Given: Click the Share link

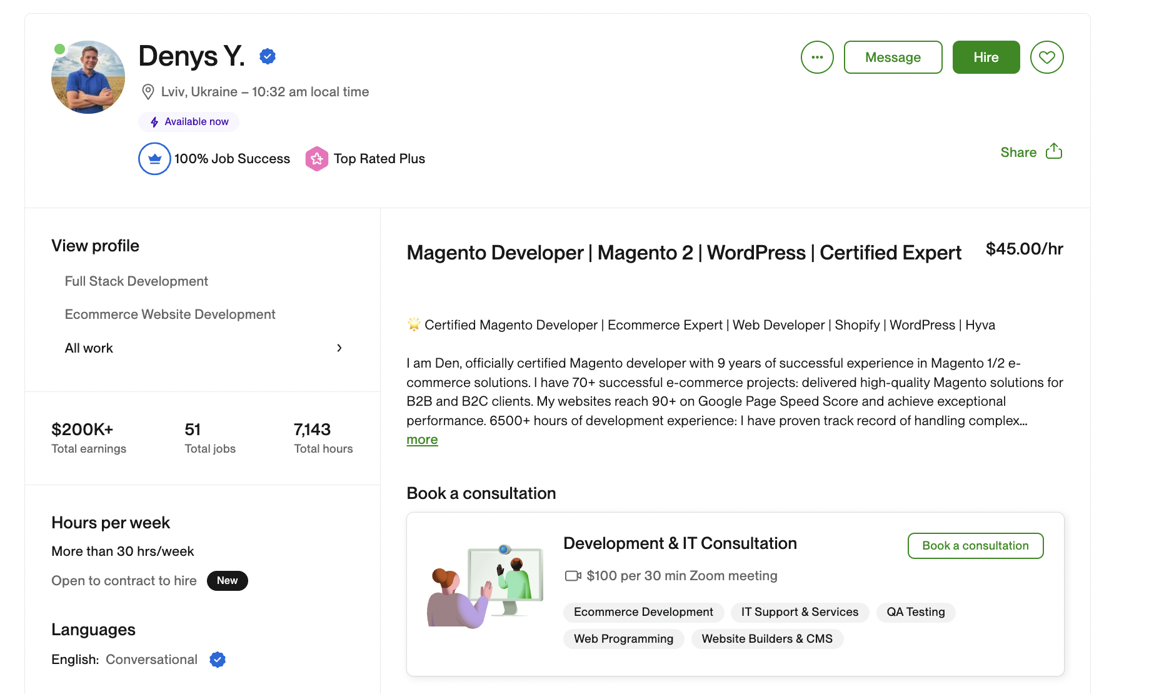Looking at the screenshot, I should [1018, 153].
